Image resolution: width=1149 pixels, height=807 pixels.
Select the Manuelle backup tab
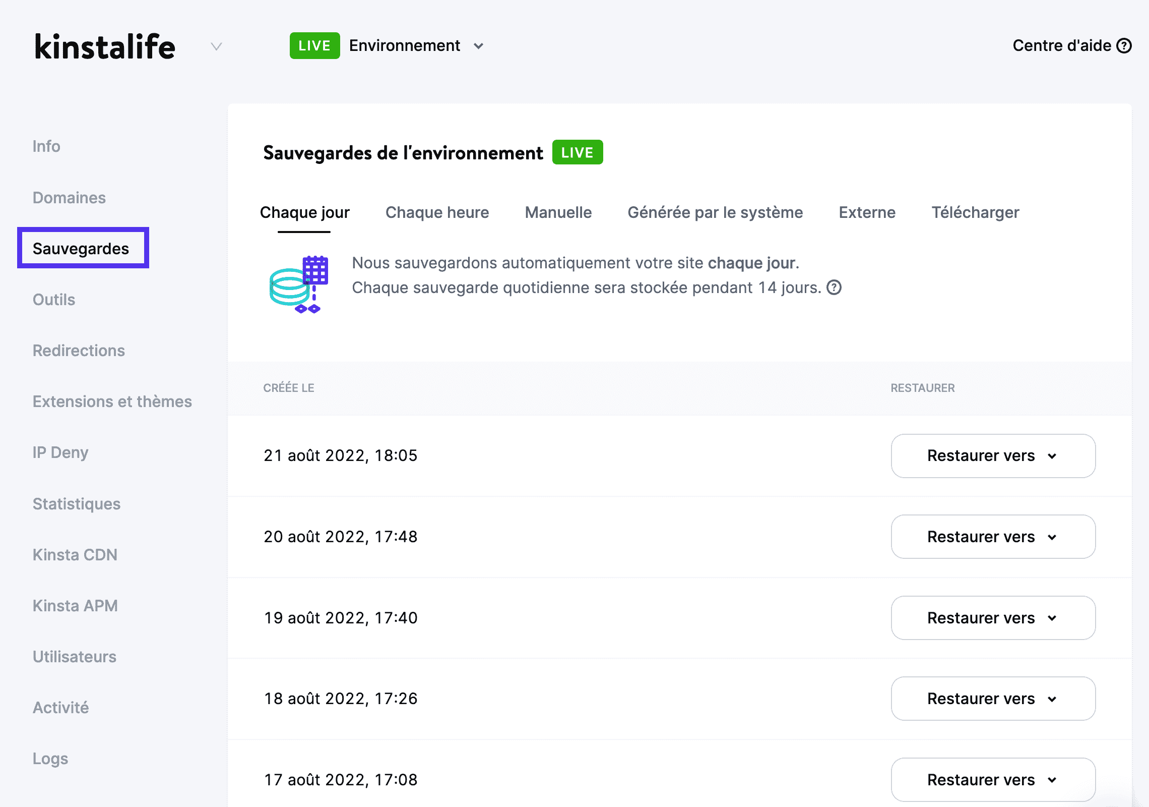(x=557, y=212)
